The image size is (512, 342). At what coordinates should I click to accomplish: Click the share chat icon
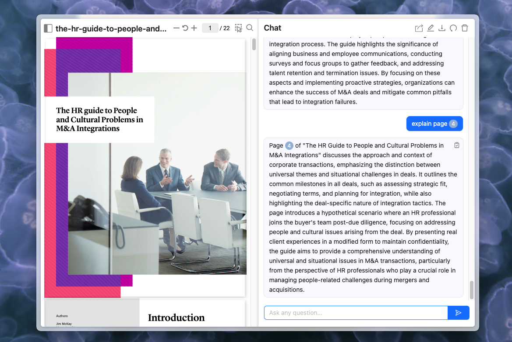419,28
